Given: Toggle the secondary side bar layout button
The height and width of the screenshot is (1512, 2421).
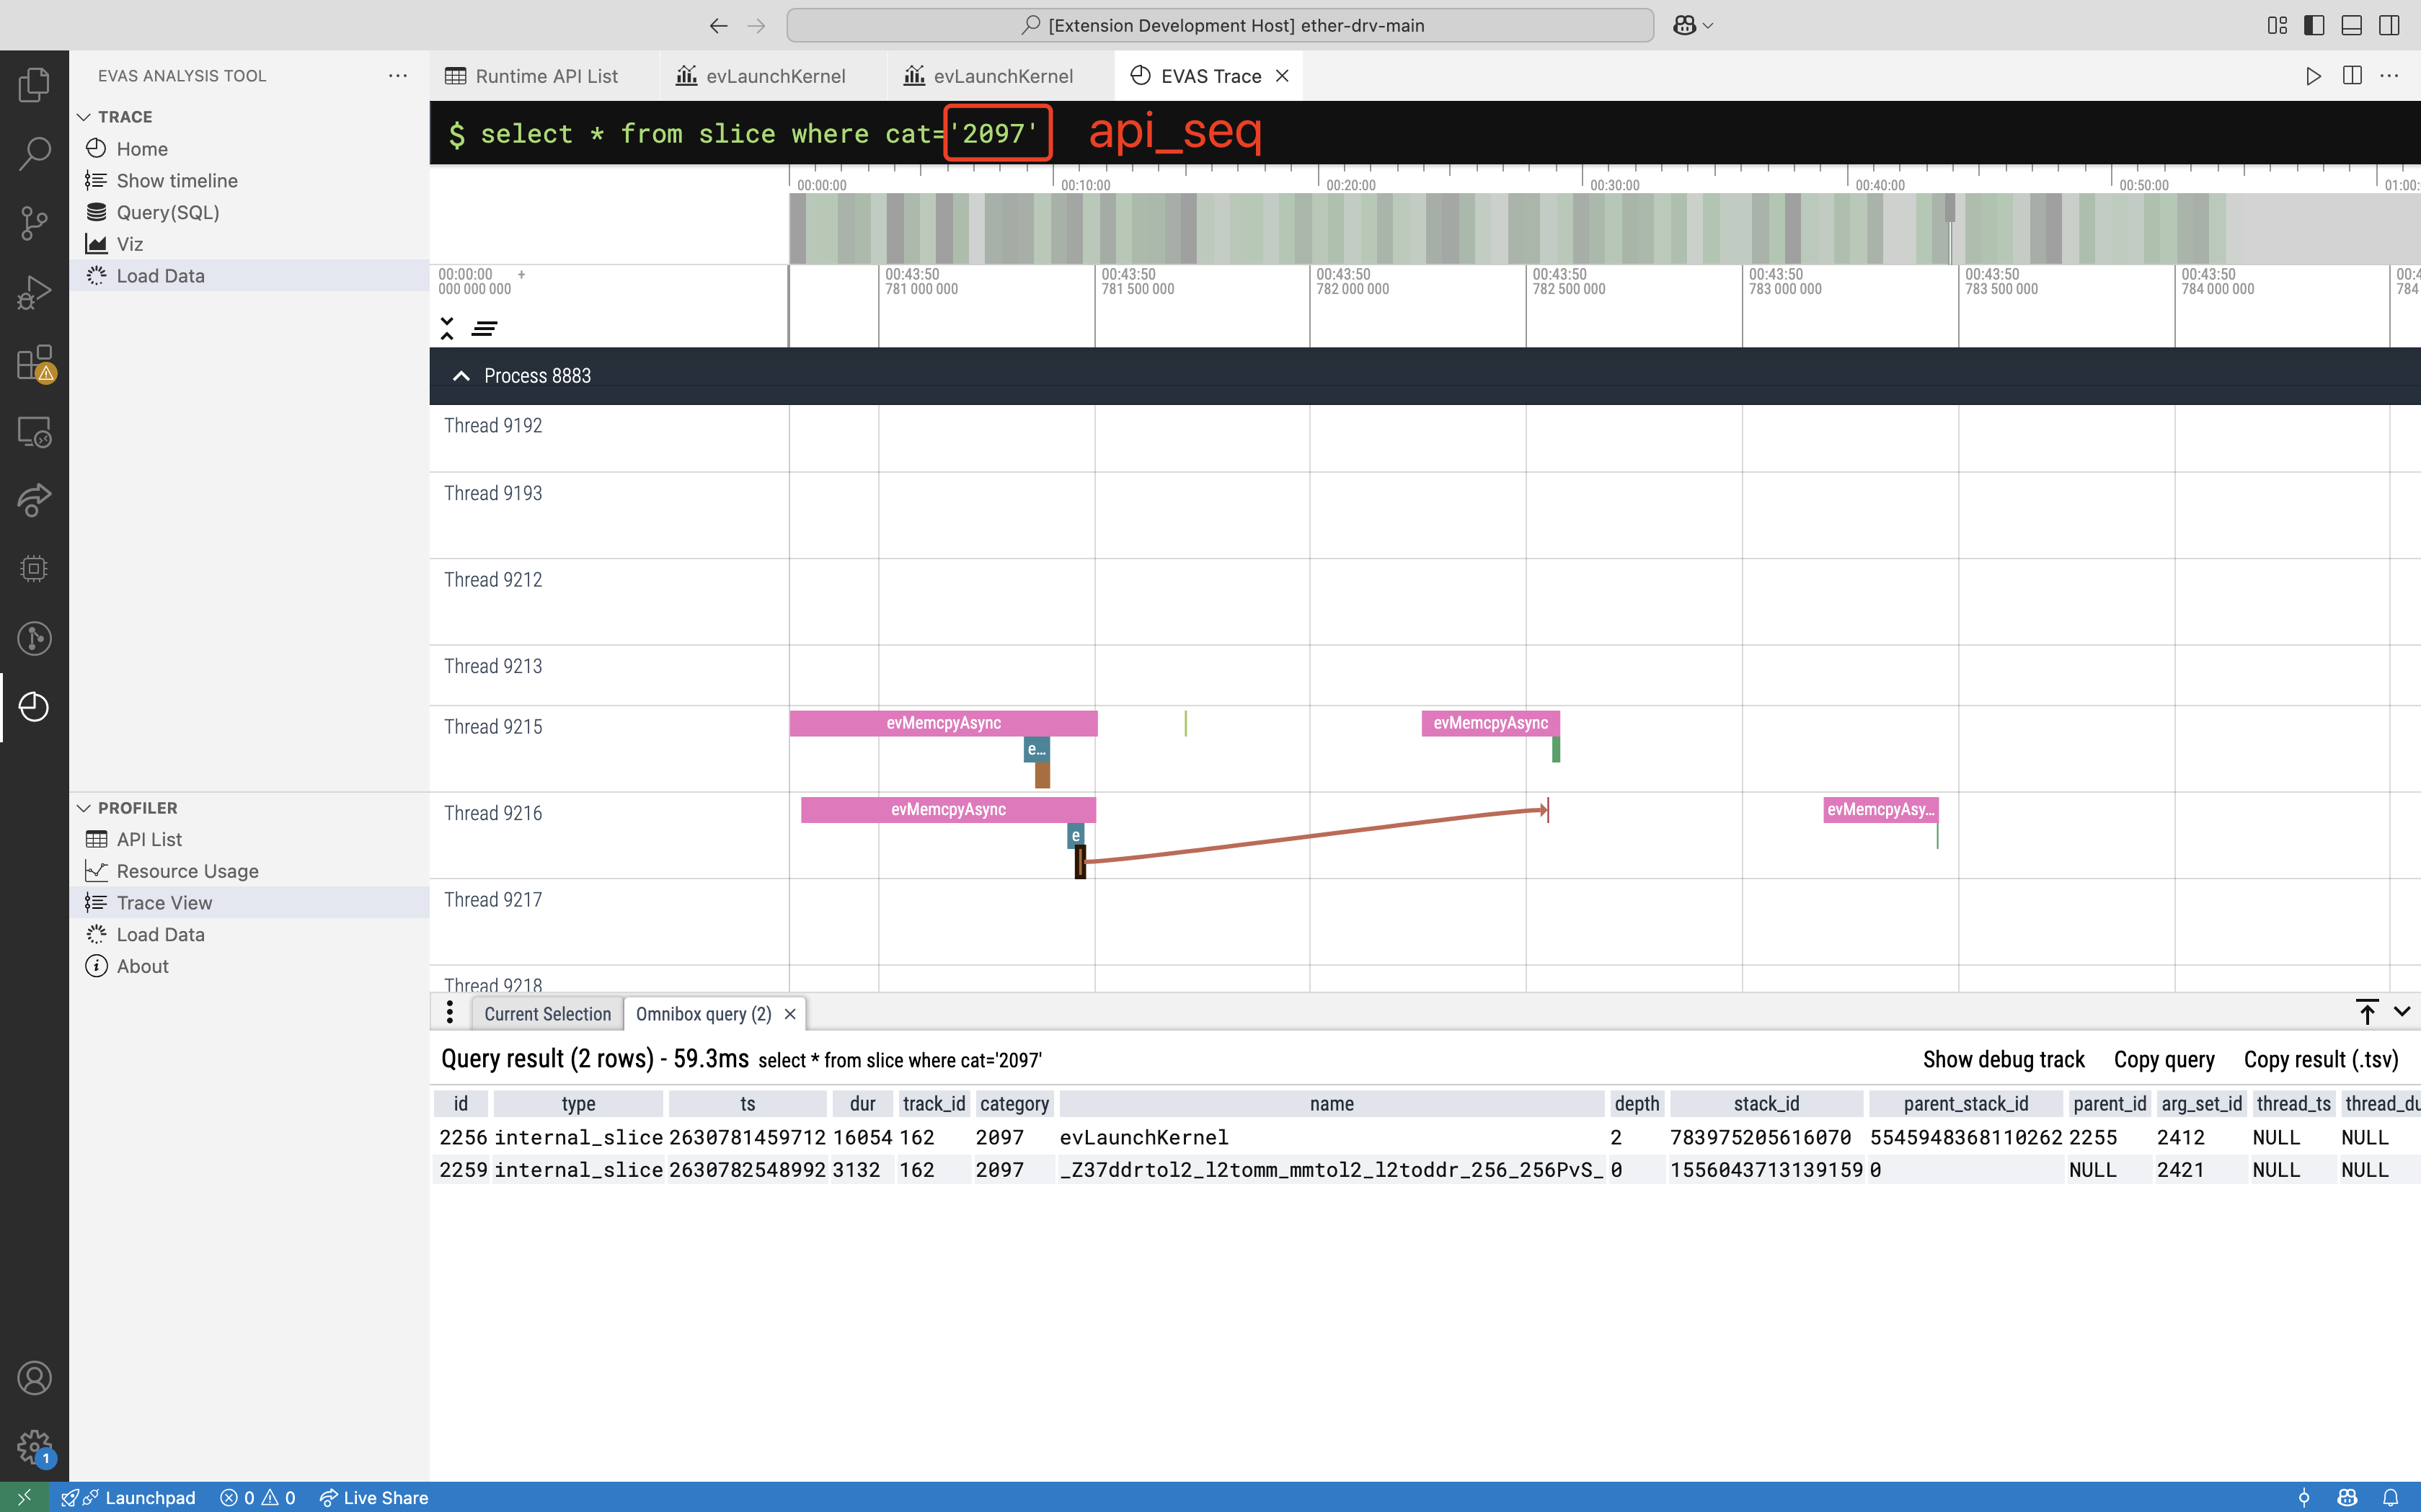Looking at the screenshot, I should pyautogui.click(x=2389, y=25).
